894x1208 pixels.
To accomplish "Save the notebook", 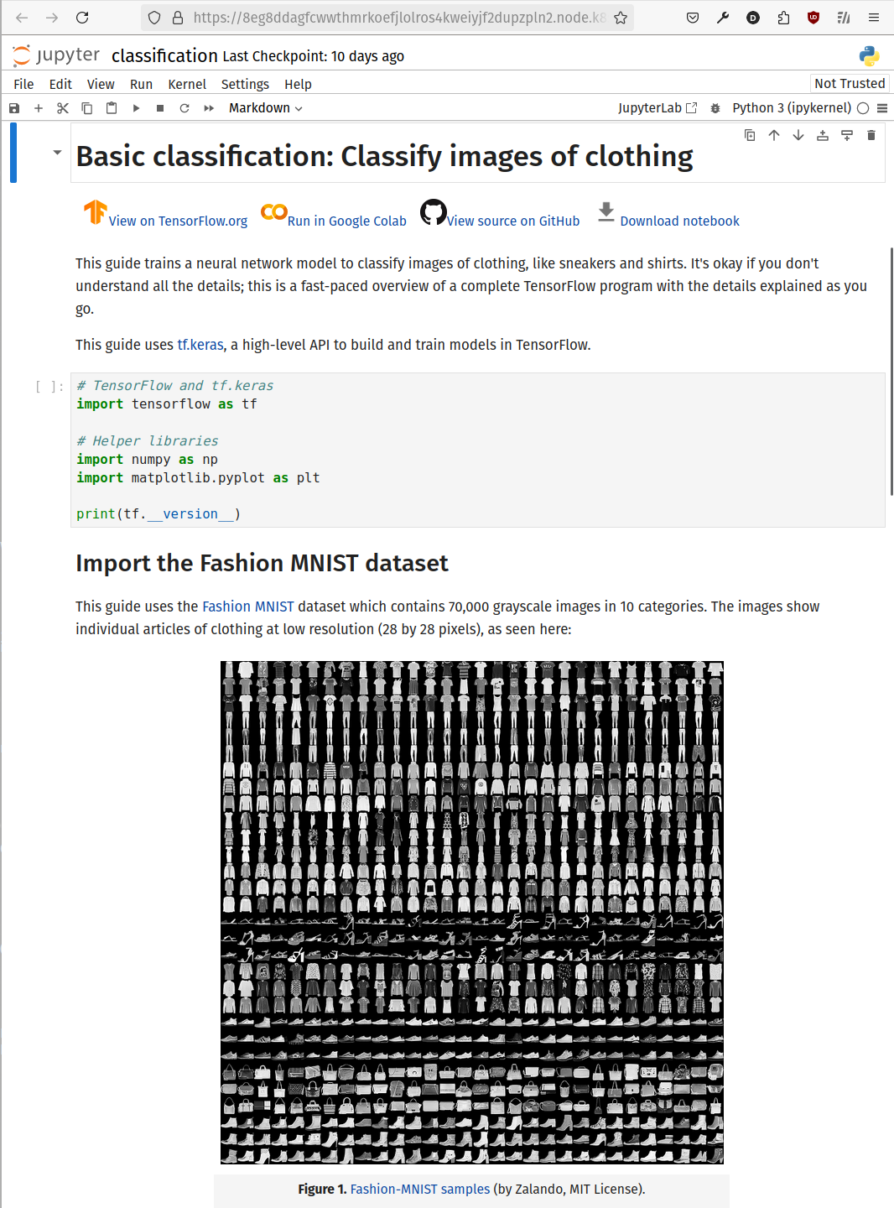I will pos(14,107).
